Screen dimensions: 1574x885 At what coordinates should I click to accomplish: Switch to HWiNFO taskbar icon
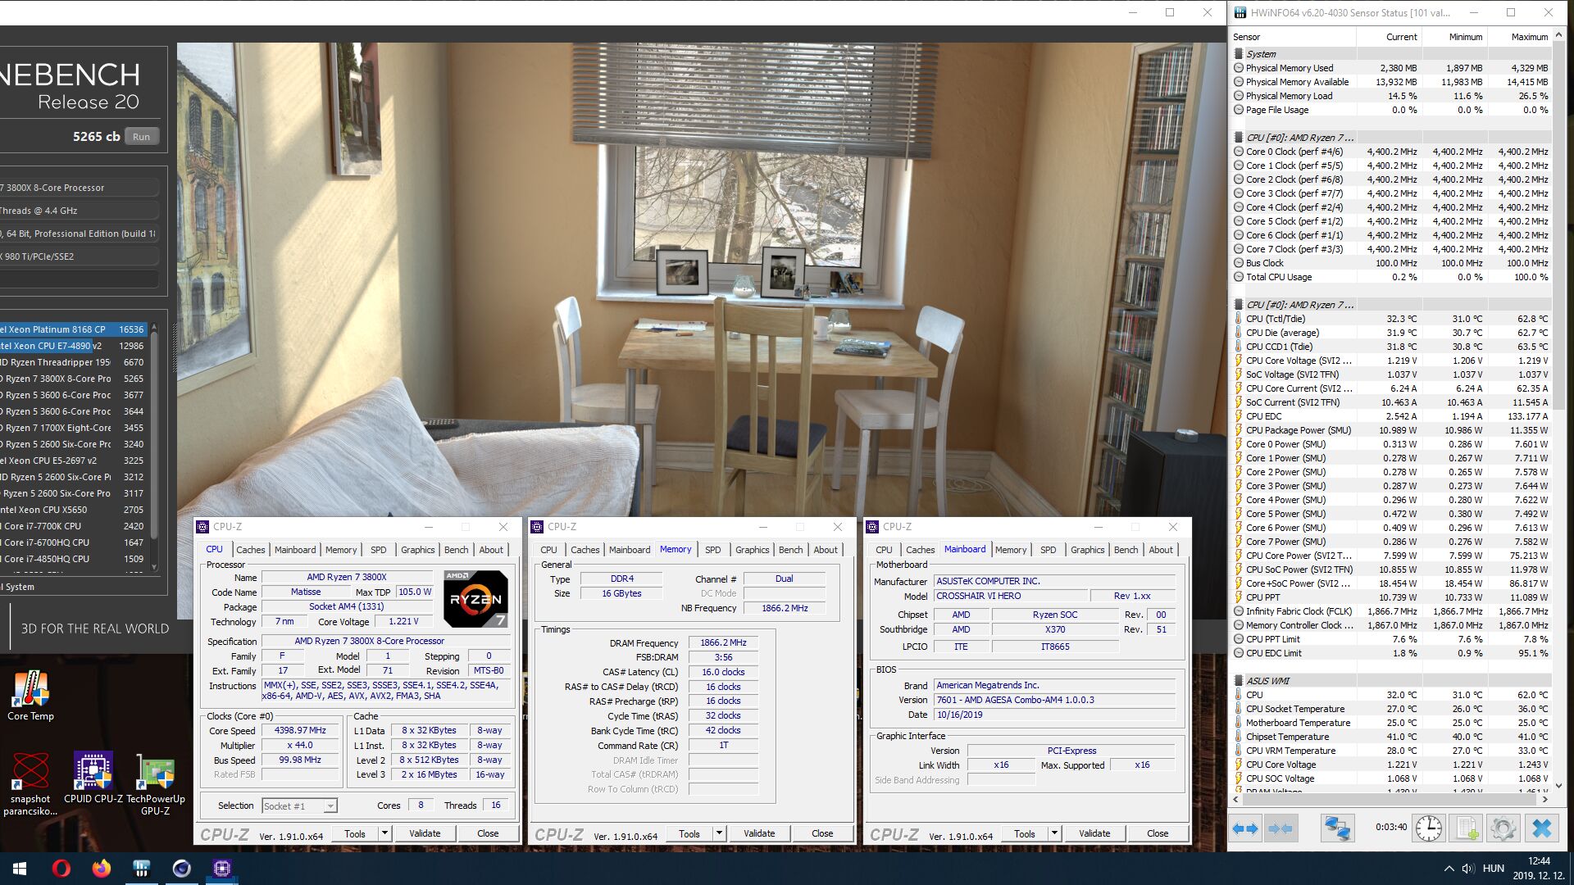coord(141,868)
